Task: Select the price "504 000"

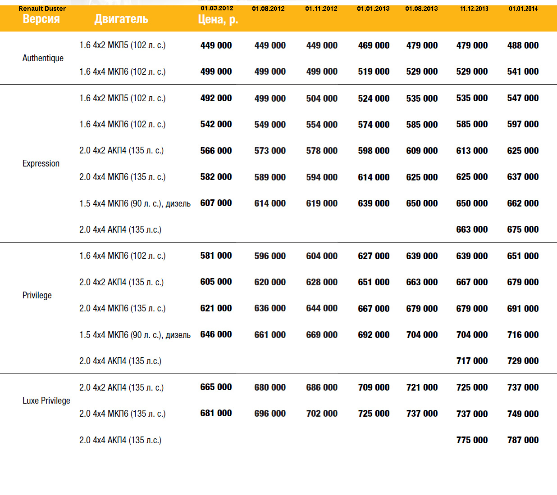Action: pyautogui.click(x=322, y=99)
